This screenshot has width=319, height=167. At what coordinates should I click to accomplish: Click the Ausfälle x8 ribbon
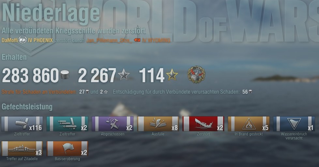(x=158, y=124)
